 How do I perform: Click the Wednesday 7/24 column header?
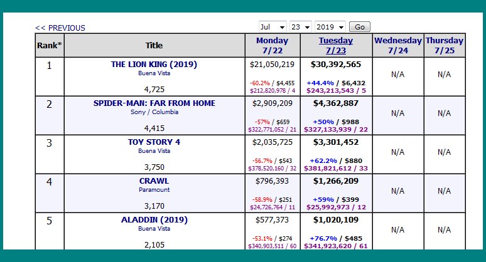pyautogui.click(x=398, y=45)
